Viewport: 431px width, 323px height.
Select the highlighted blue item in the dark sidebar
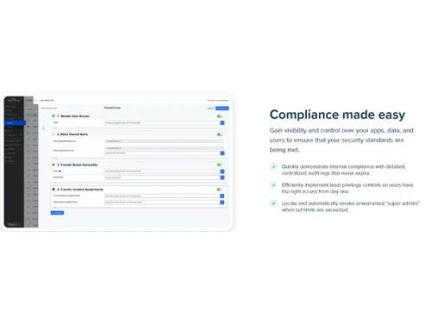(x=15, y=123)
